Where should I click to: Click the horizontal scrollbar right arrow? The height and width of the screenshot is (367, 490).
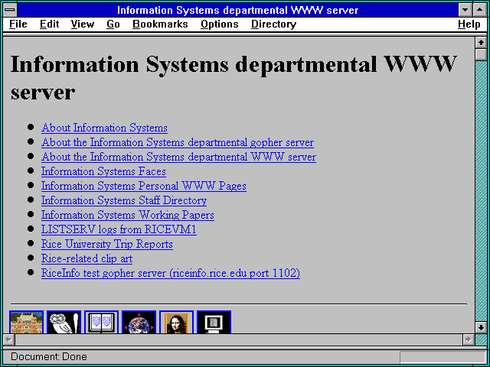[x=468, y=339]
